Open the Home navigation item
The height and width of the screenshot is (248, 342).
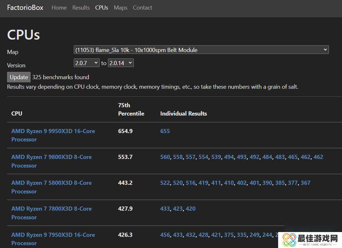click(x=59, y=8)
